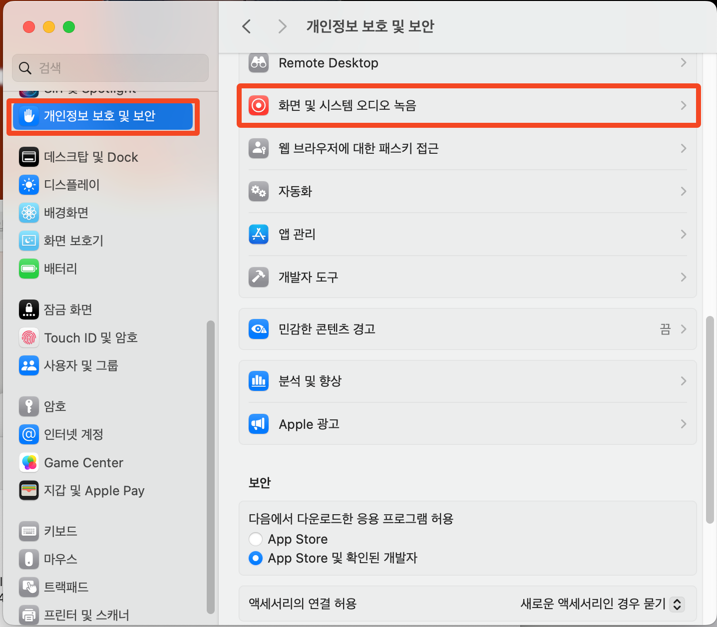Open Game Center settings from sidebar
Viewport: 717px width, 627px height.
83,462
